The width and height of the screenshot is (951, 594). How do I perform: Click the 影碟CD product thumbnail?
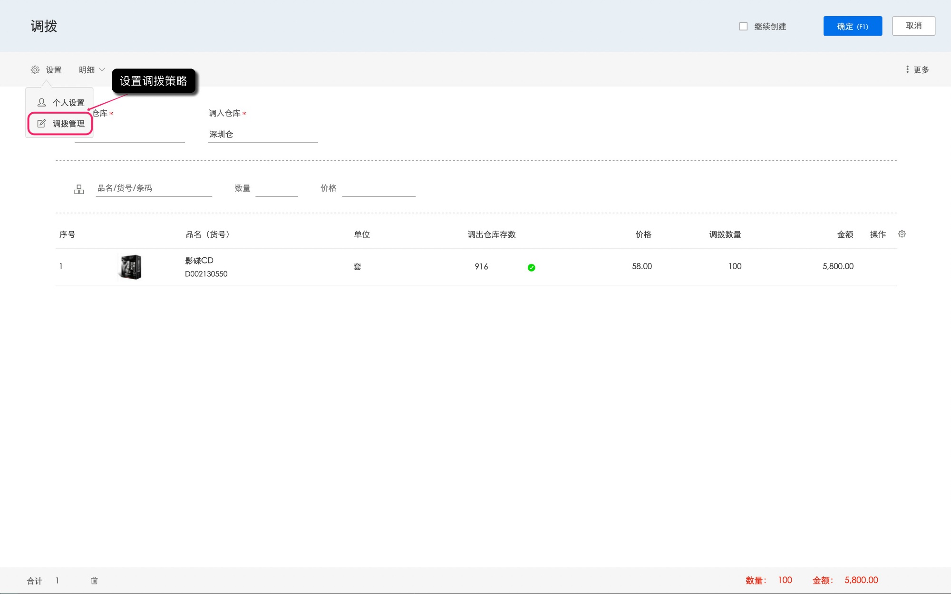(130, 267)
